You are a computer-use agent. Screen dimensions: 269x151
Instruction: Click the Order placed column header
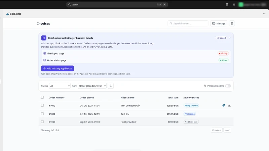pos(87,98)
